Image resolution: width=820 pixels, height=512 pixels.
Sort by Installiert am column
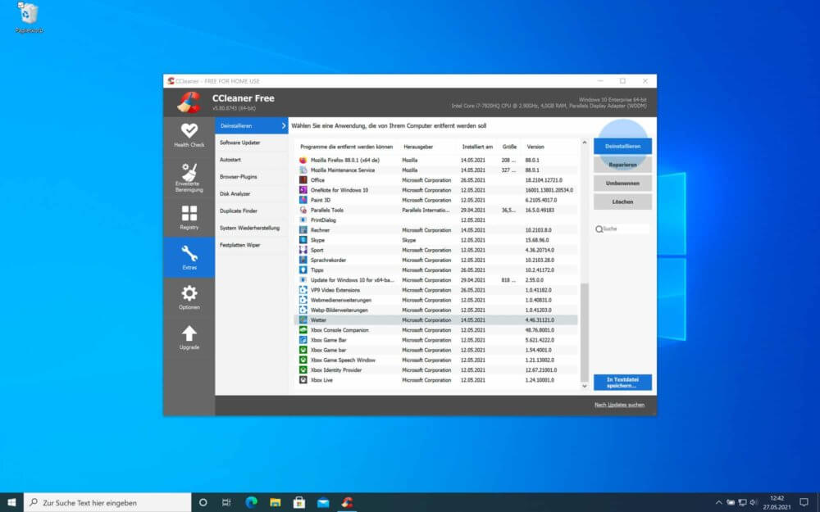tap(477, 147)
